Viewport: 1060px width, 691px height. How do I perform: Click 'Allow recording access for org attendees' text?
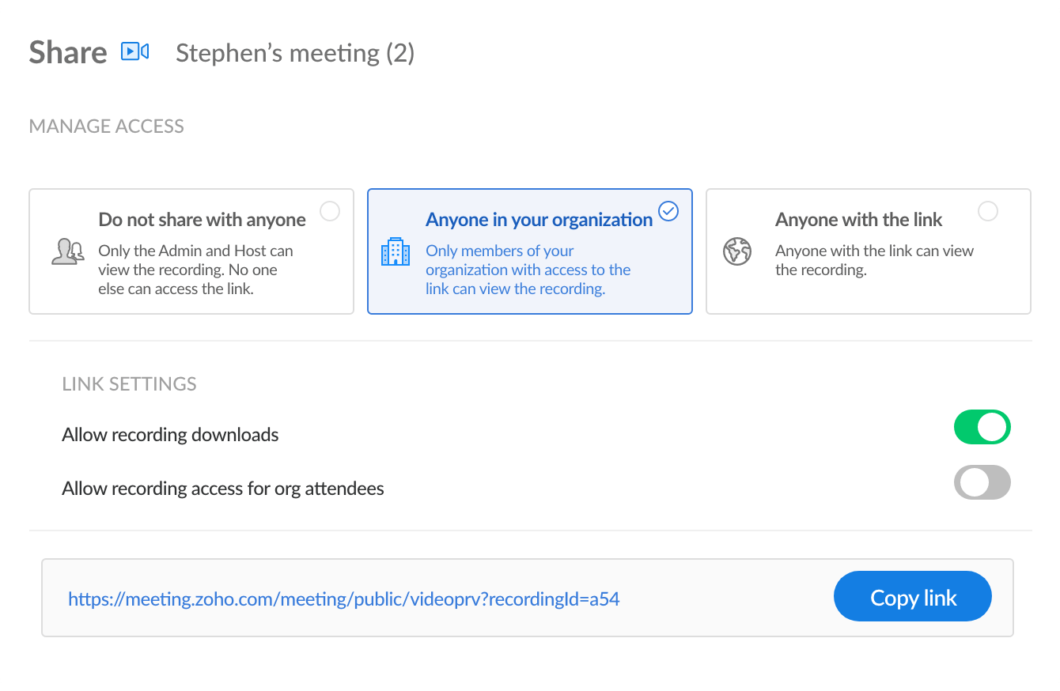point(222,489)
